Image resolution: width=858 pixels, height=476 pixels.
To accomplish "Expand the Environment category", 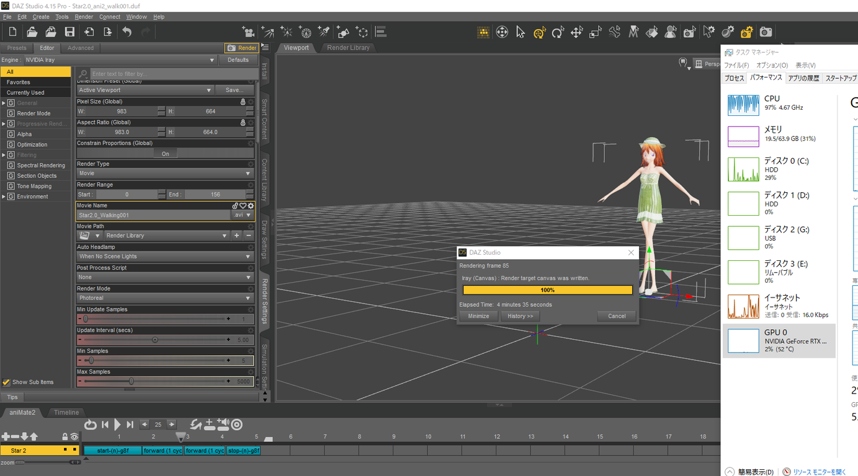I will [x=4, y=196].
